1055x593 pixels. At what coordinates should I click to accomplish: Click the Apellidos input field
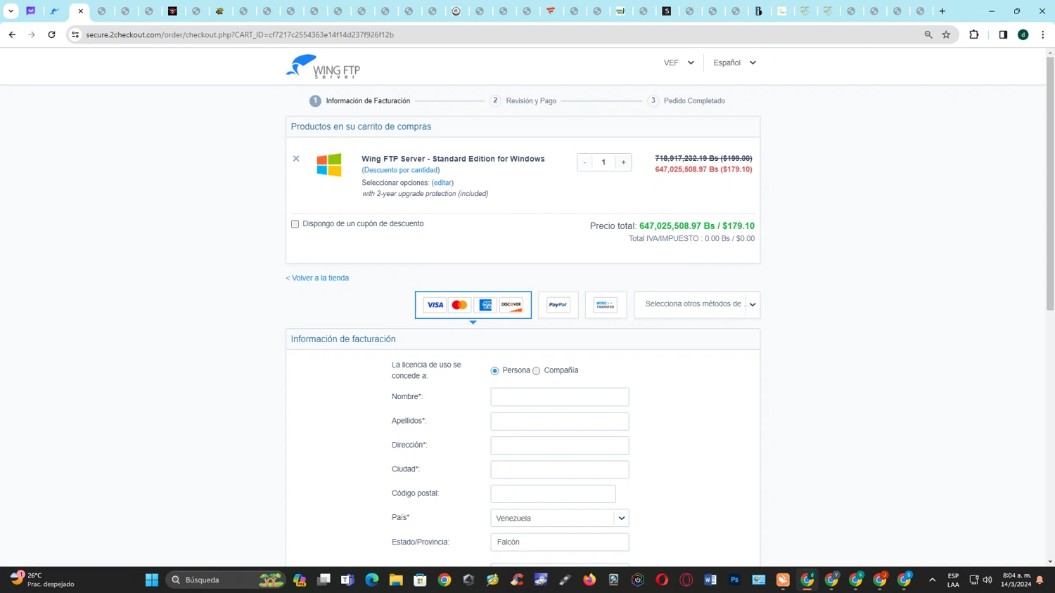(560, 421)
